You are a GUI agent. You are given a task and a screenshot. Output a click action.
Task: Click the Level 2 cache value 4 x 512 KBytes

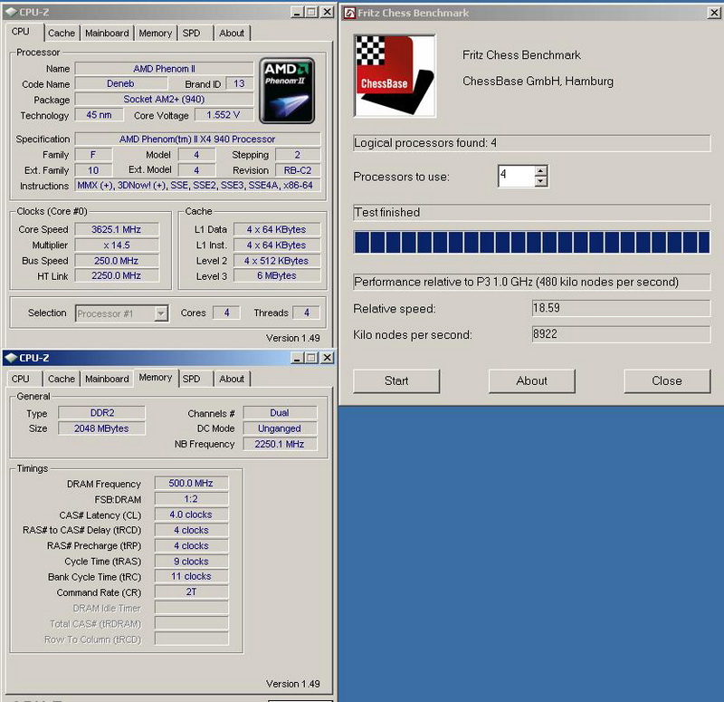point(277,261)
